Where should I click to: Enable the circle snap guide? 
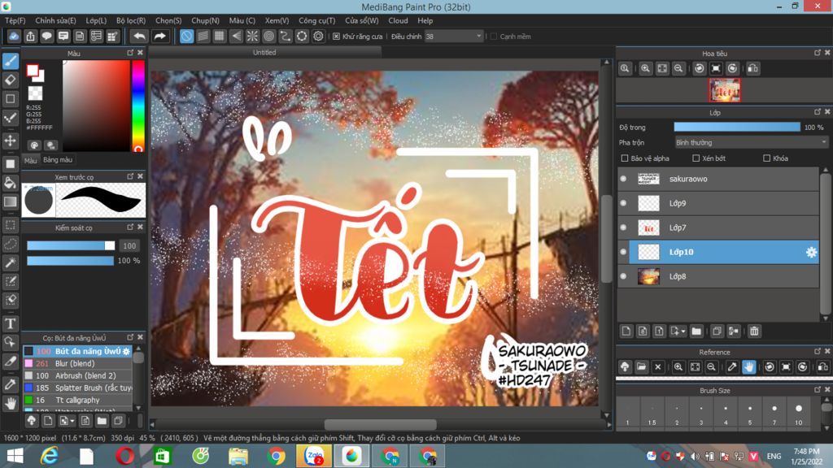(268, 36)
